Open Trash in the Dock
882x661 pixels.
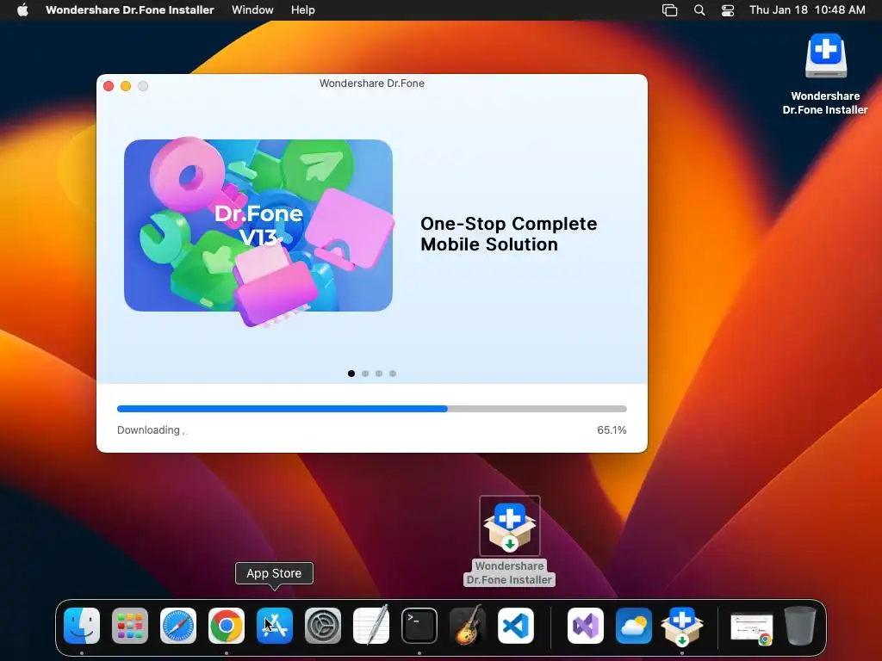coord(800,626)
